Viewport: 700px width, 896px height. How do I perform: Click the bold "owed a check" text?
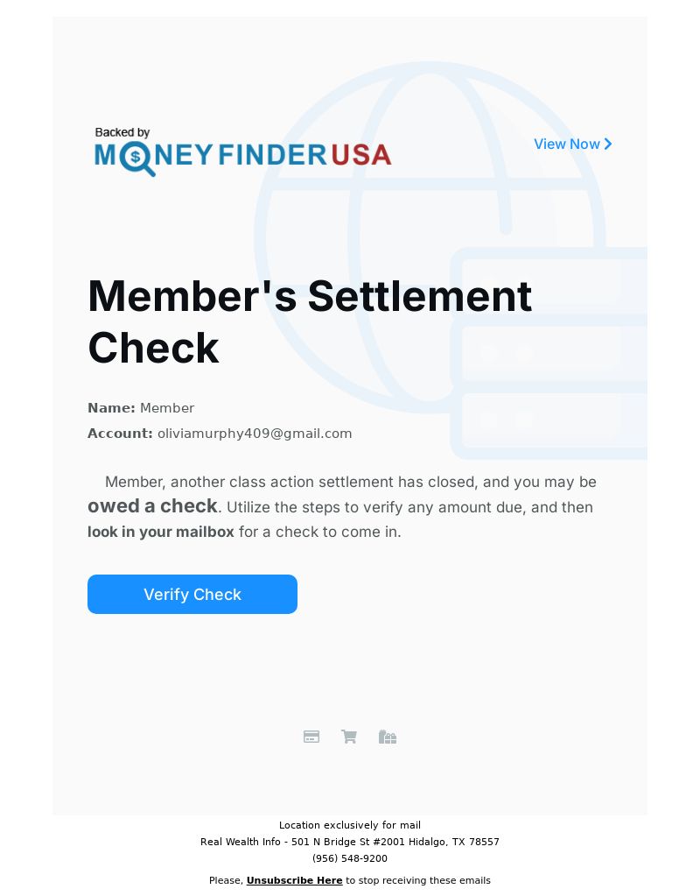[152, 506]
